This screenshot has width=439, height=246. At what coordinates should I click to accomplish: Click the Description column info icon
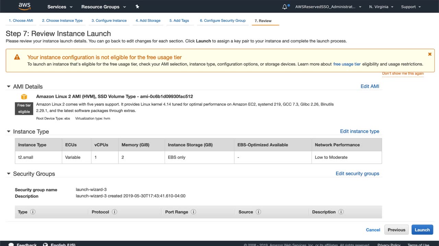coord(341,212)
